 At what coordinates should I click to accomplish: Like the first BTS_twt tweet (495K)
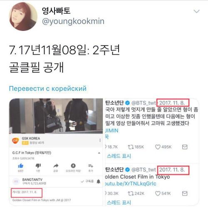(x=163, y=147)
